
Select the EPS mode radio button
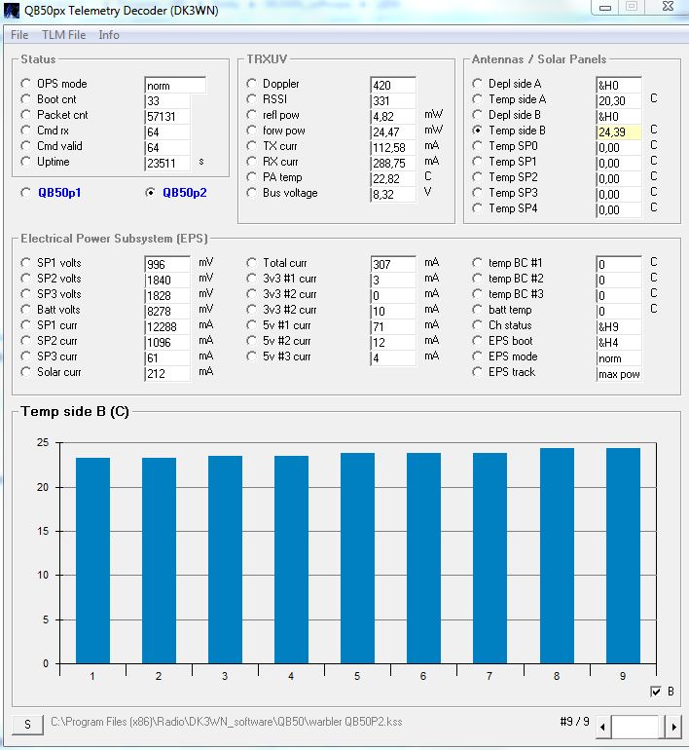478,356
